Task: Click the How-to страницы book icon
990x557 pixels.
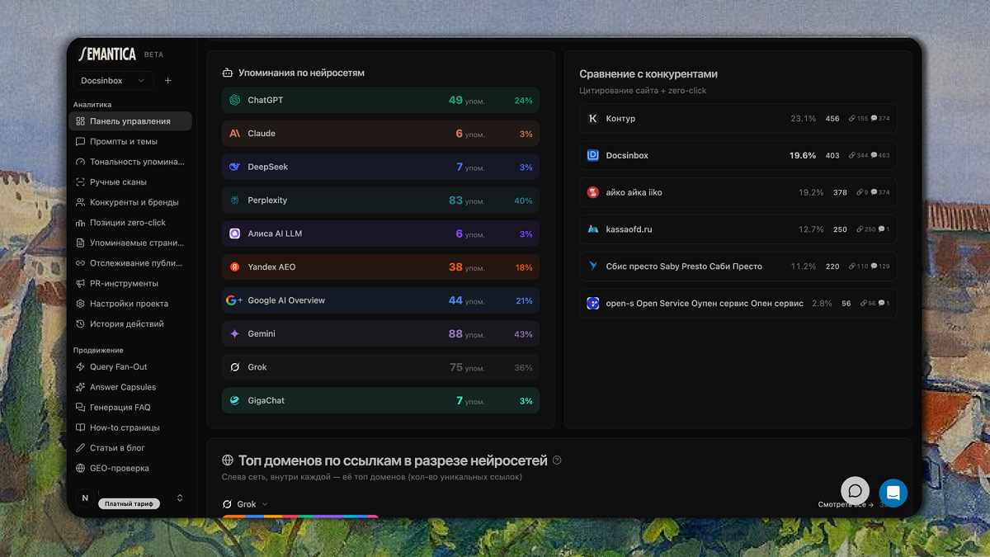Action: tap(80, 427)
